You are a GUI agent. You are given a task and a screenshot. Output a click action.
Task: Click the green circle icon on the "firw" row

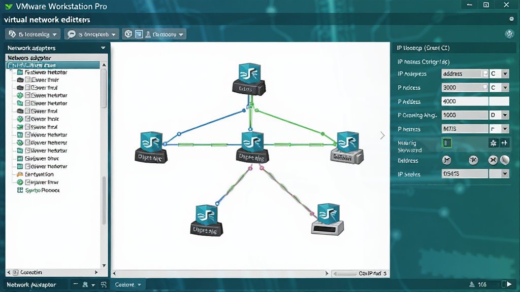20,182
